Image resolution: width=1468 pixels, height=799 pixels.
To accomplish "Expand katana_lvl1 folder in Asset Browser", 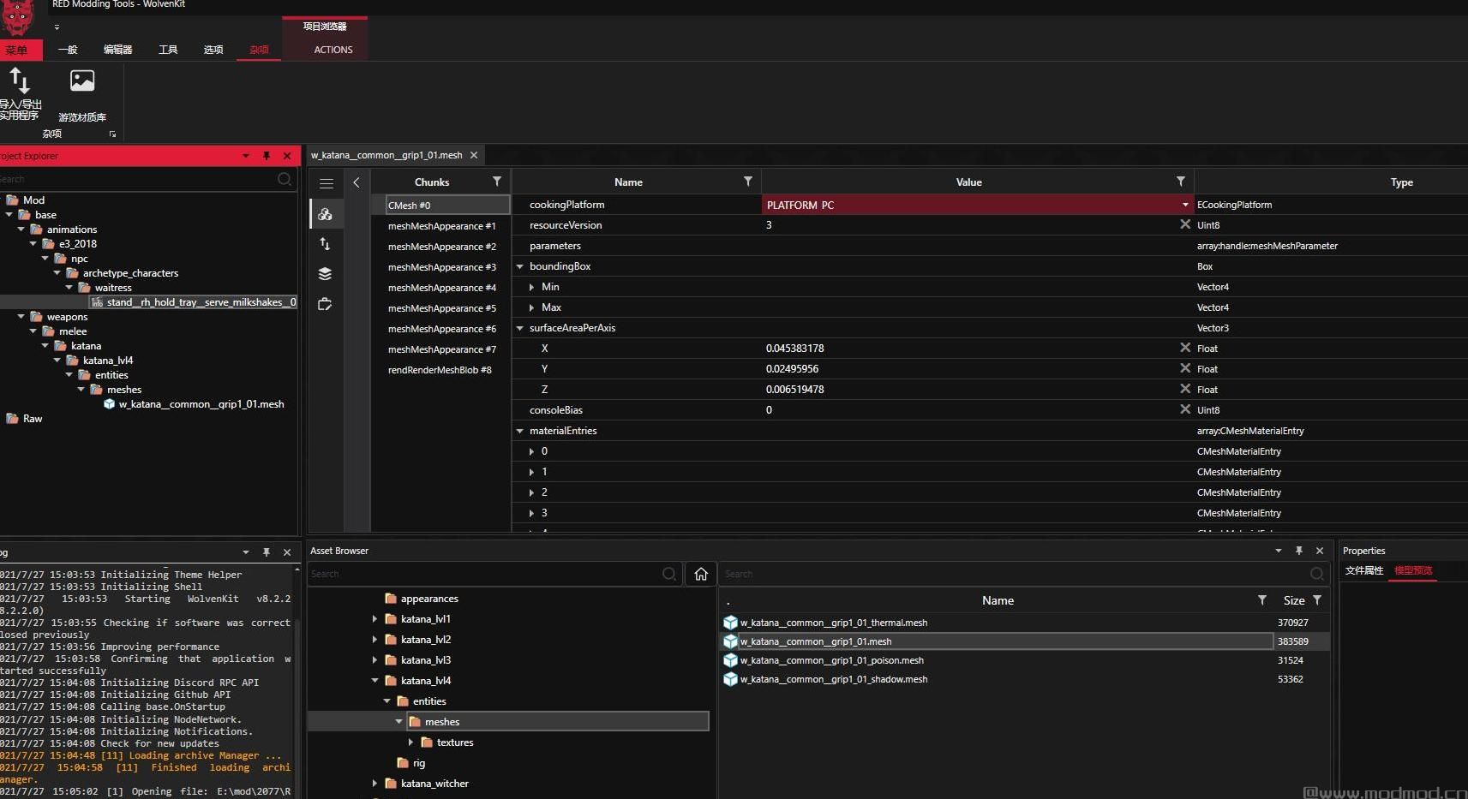I will (x=374, y=618).
